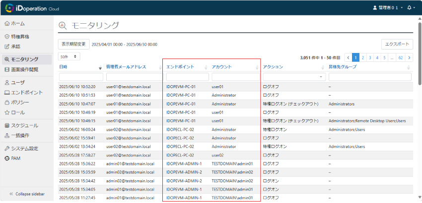The height and width of the screenshot is (203, 422).
Task: Open 特権昇格 from sidebar
Action: [20, 37]
